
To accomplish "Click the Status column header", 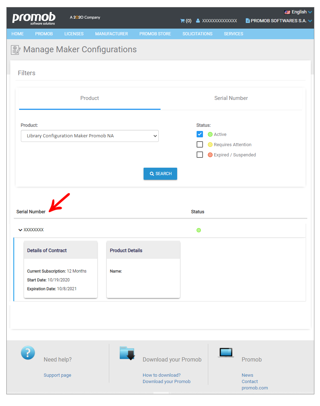I will click(198, 212).
